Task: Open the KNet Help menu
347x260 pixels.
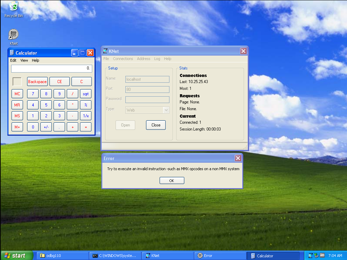Action: [167, 59]
